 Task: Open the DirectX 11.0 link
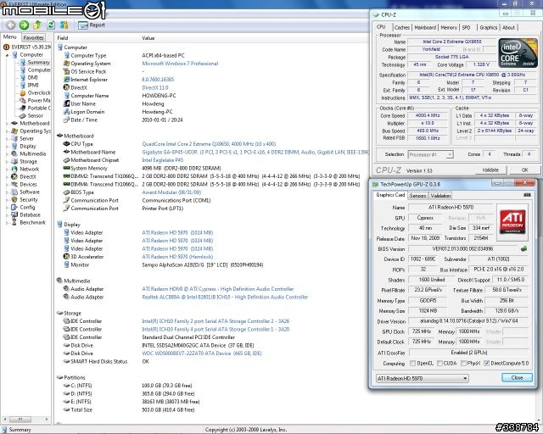[x=155, y=87]
